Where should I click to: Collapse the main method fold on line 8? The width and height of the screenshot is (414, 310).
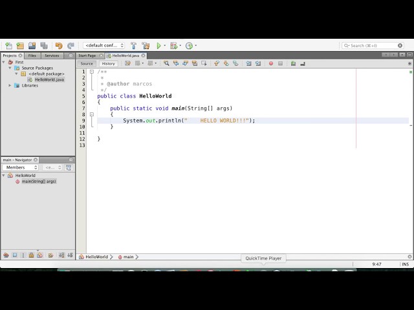point(92,114)
